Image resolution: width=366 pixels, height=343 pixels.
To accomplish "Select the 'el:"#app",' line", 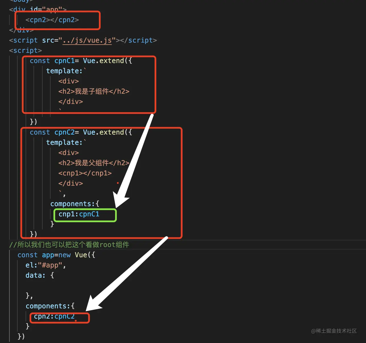I will coord(46,265).
